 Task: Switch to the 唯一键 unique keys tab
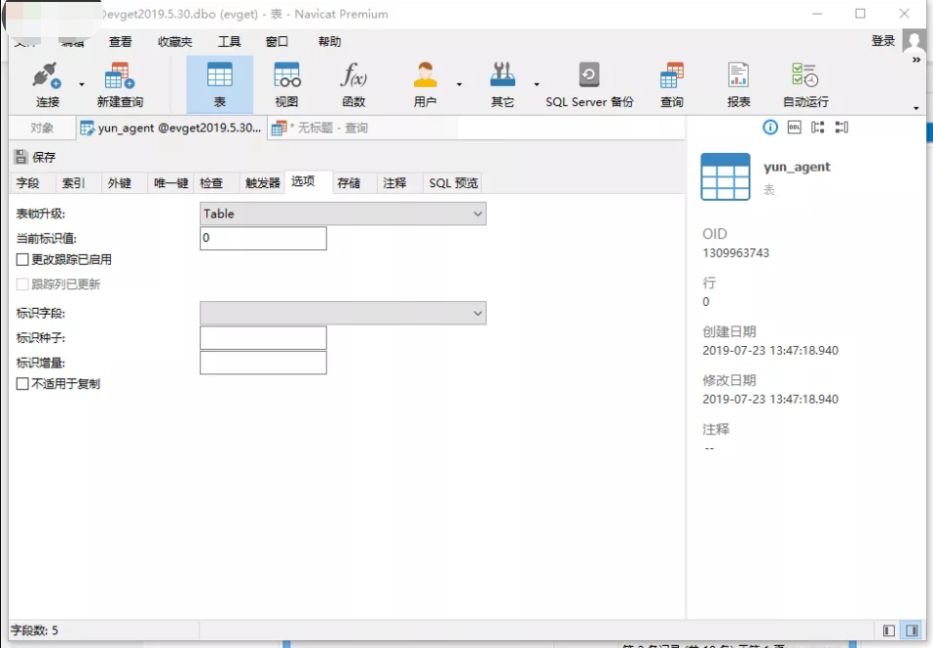point(170,183)
